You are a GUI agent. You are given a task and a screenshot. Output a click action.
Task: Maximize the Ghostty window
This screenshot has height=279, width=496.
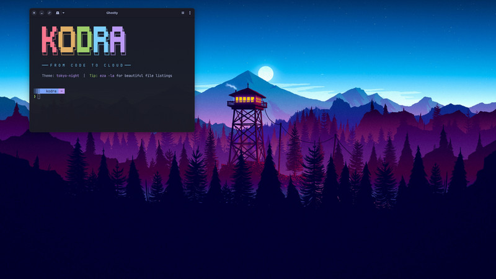pos(50,13)
